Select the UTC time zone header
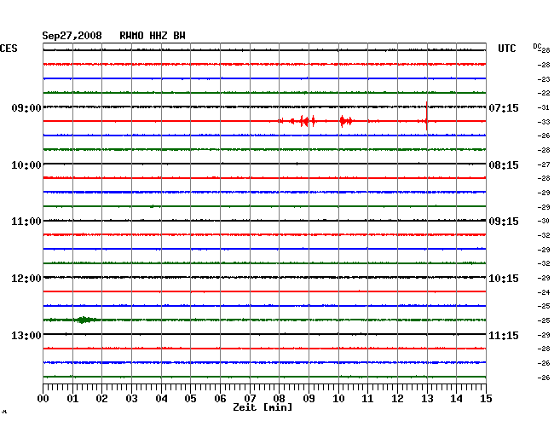This screenshot has width=554, height=421. pyautogui.click(x=506, y=49)
